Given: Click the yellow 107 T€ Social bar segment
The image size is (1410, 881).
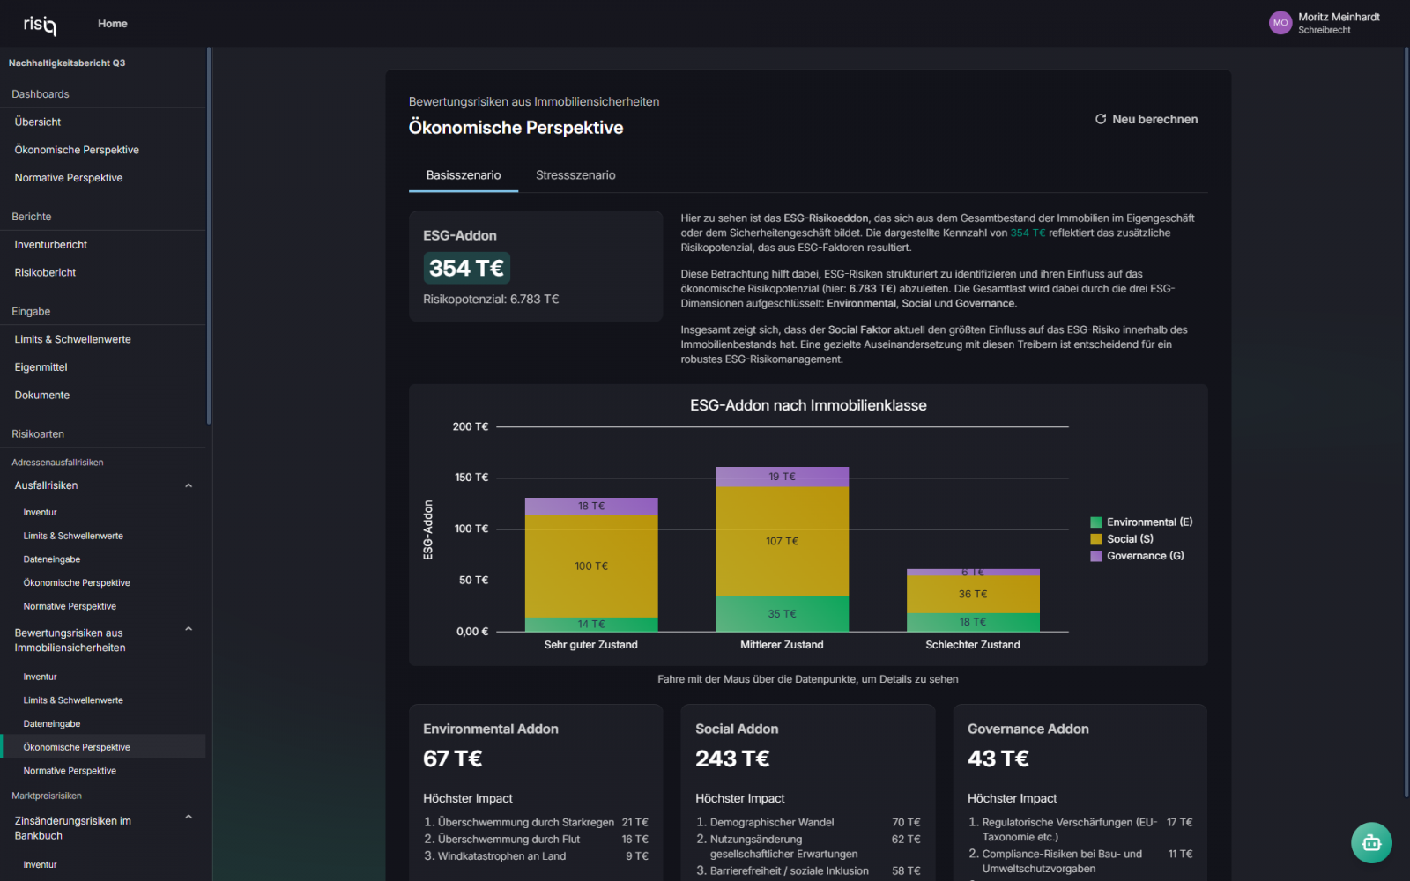Looking at the screenshot, I should (x=782, y=541).
